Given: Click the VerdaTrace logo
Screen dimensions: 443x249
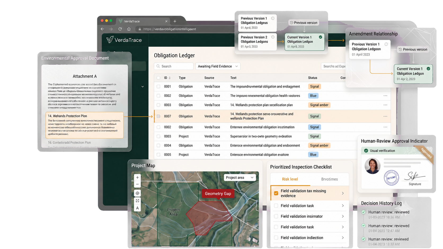Looking at the screenshot, I should 124,40.
